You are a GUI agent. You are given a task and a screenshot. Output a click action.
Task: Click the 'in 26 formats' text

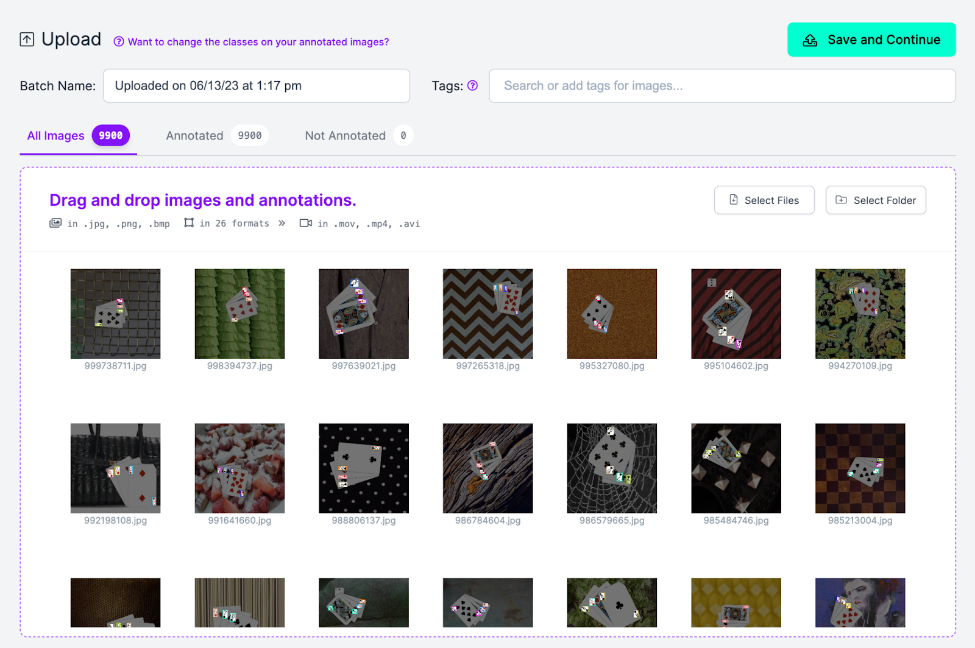[235, 224]
